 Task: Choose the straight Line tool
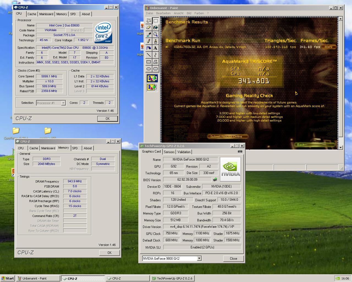click(149, 55)
